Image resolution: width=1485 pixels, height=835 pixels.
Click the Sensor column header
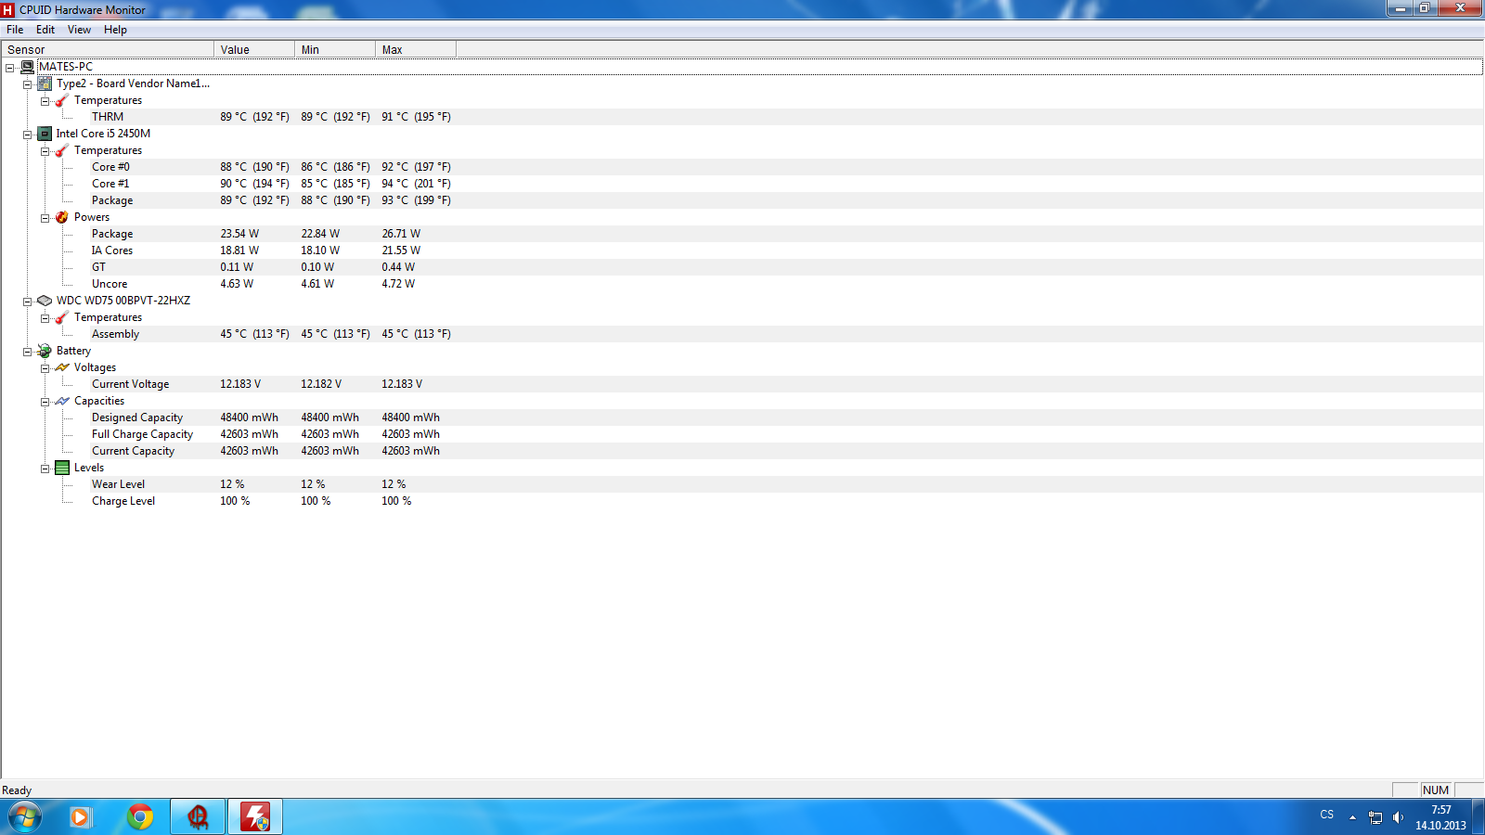tap(108, 50)
